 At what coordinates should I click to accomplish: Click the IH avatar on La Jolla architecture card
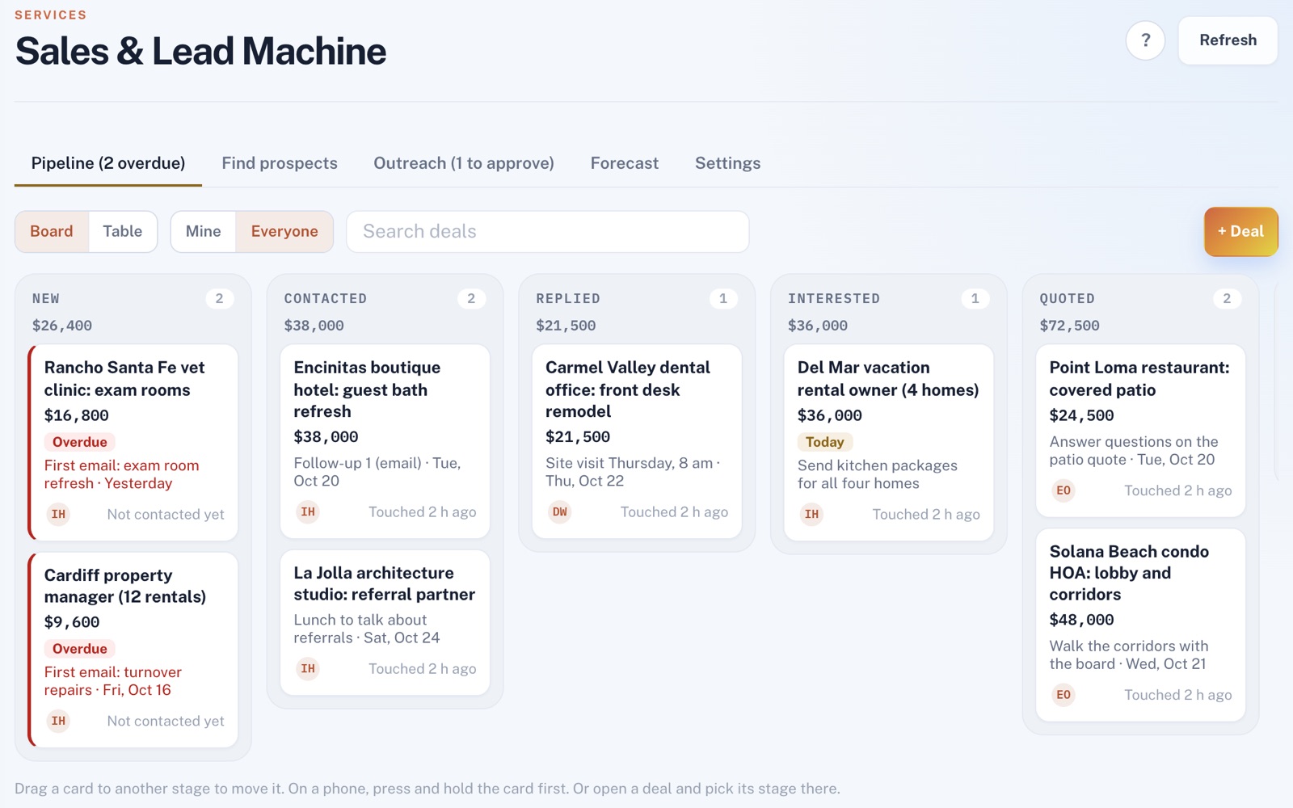308,668
